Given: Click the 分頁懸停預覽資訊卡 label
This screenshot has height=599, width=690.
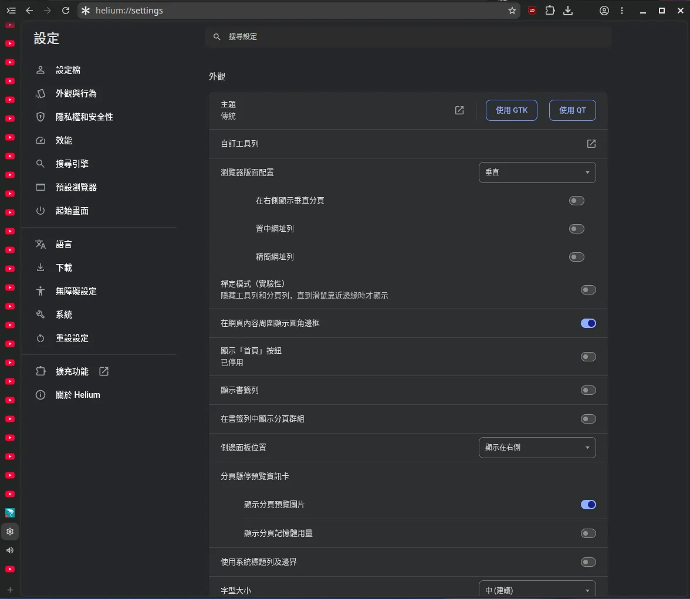Looking at the screenshot, I should click(255, 476).
